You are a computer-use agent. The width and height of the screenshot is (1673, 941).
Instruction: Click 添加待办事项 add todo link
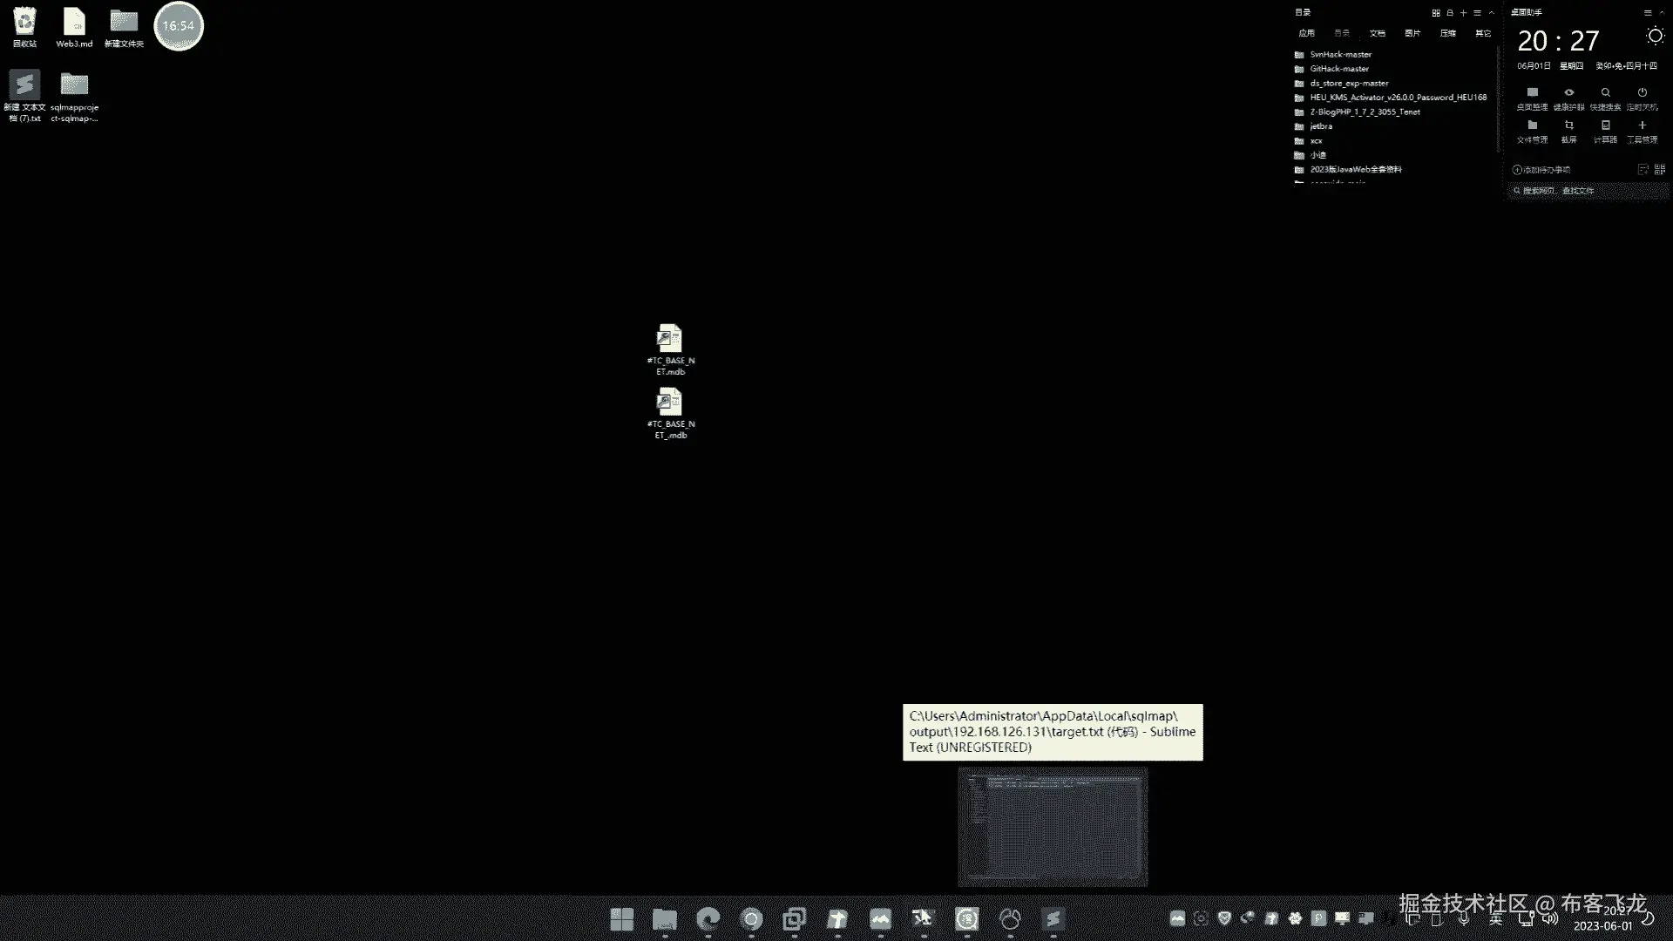point(1541,170)
